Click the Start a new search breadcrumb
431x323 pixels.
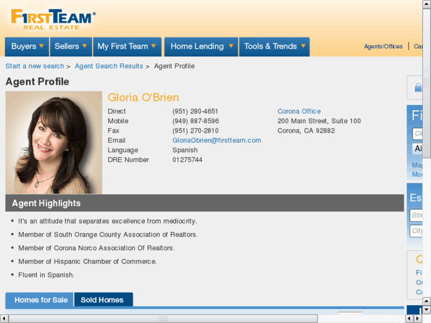point(34,66)
